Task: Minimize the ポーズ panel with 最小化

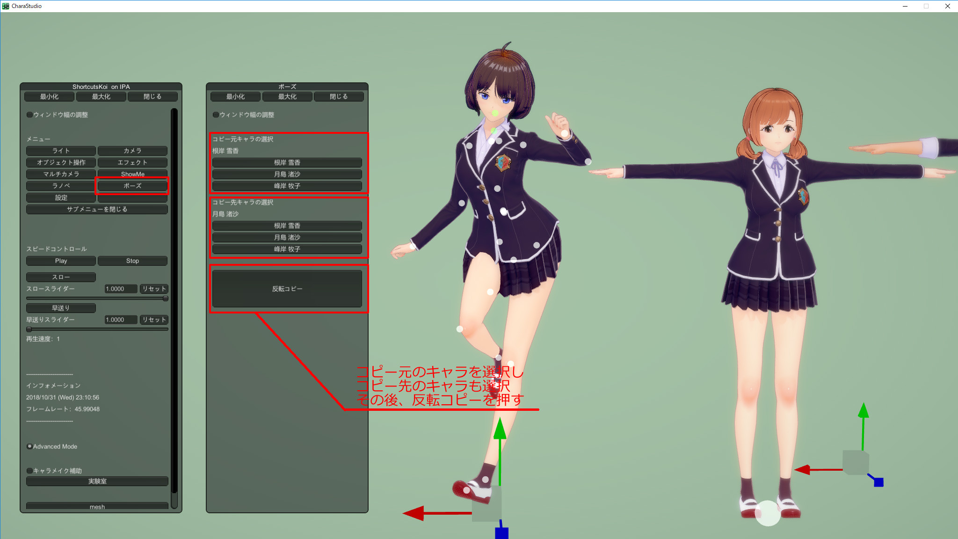Action: point(236,96)
